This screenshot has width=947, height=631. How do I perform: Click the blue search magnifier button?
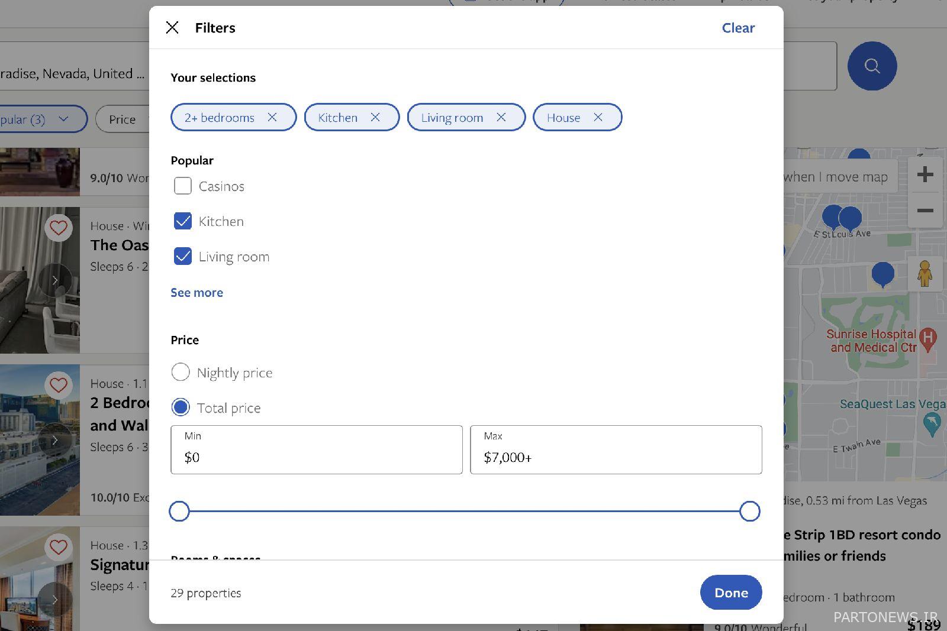tap(872, 66)
